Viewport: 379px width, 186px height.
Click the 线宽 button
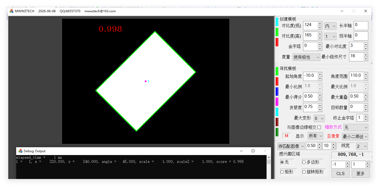[x=346, y=146]
